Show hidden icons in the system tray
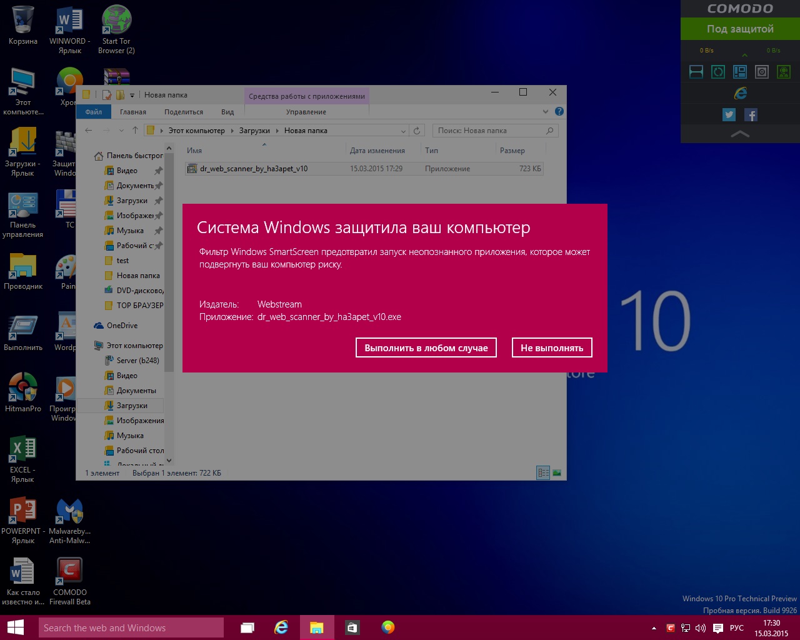800x640 pixels. pos(654,628)
